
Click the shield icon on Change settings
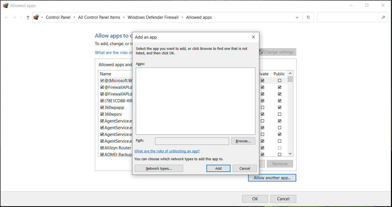tap(261, 52)
